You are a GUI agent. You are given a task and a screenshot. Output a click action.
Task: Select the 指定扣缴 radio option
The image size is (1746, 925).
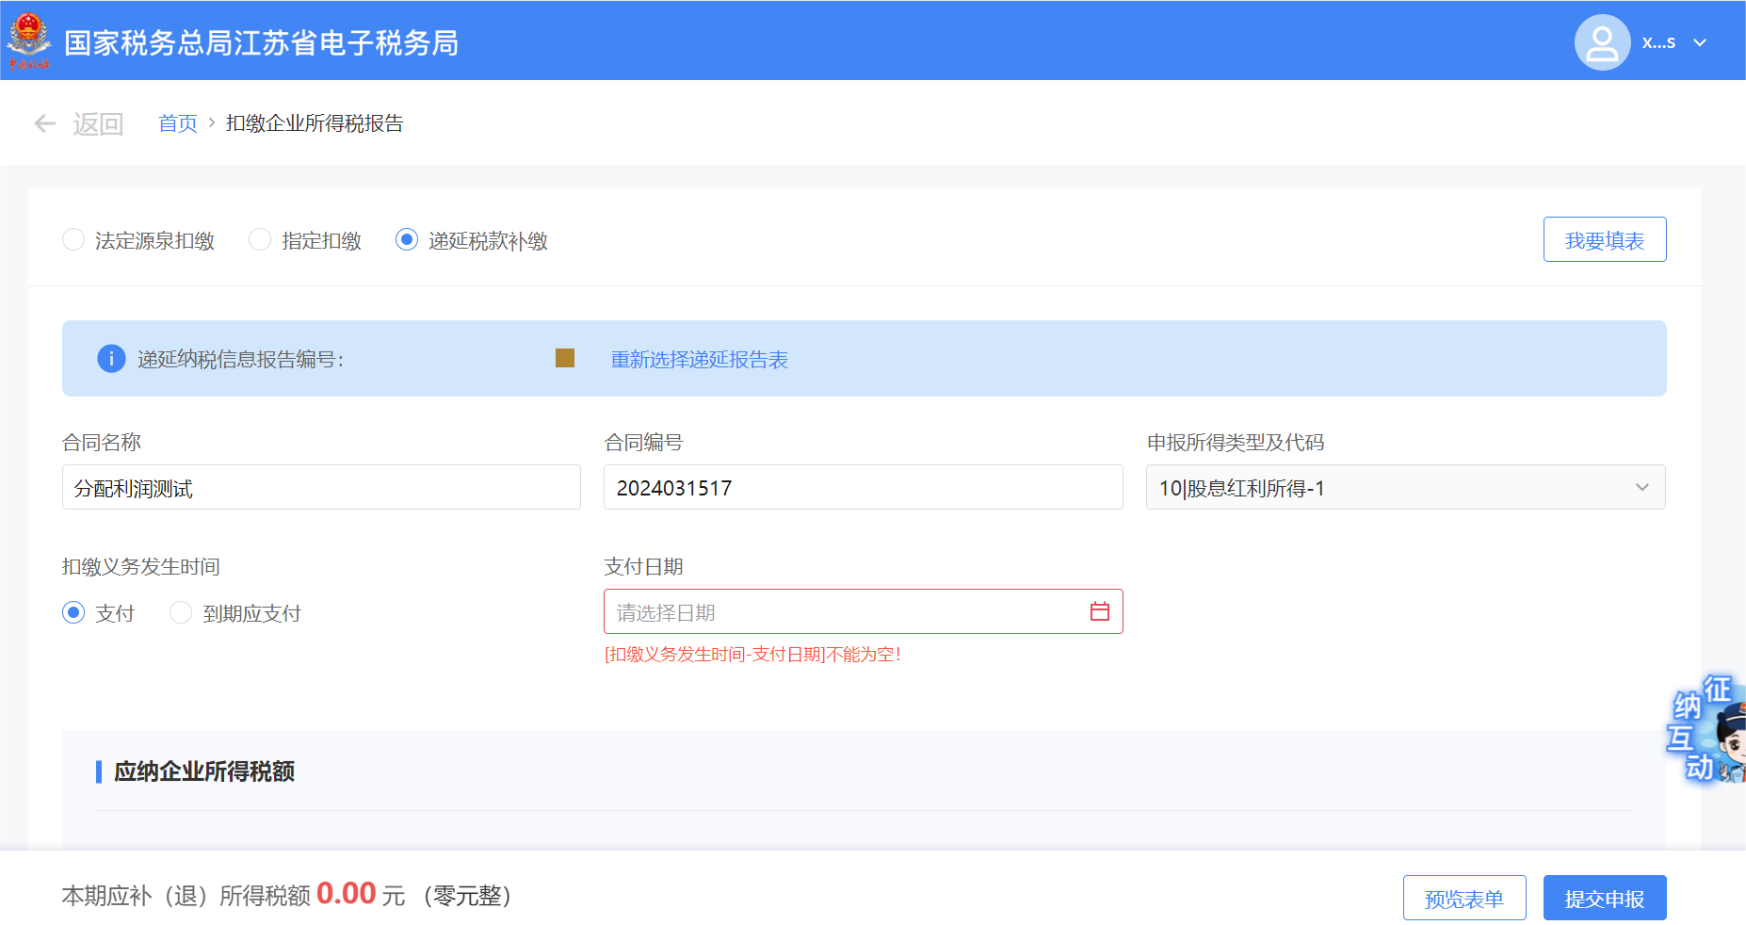pyautogui.click(x=260, y=240)
